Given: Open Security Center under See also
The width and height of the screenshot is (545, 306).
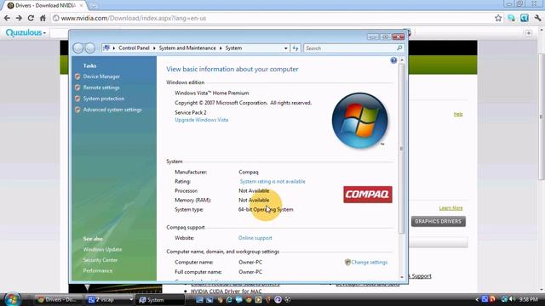Looking at the screenshot, I should coord(100,260).
